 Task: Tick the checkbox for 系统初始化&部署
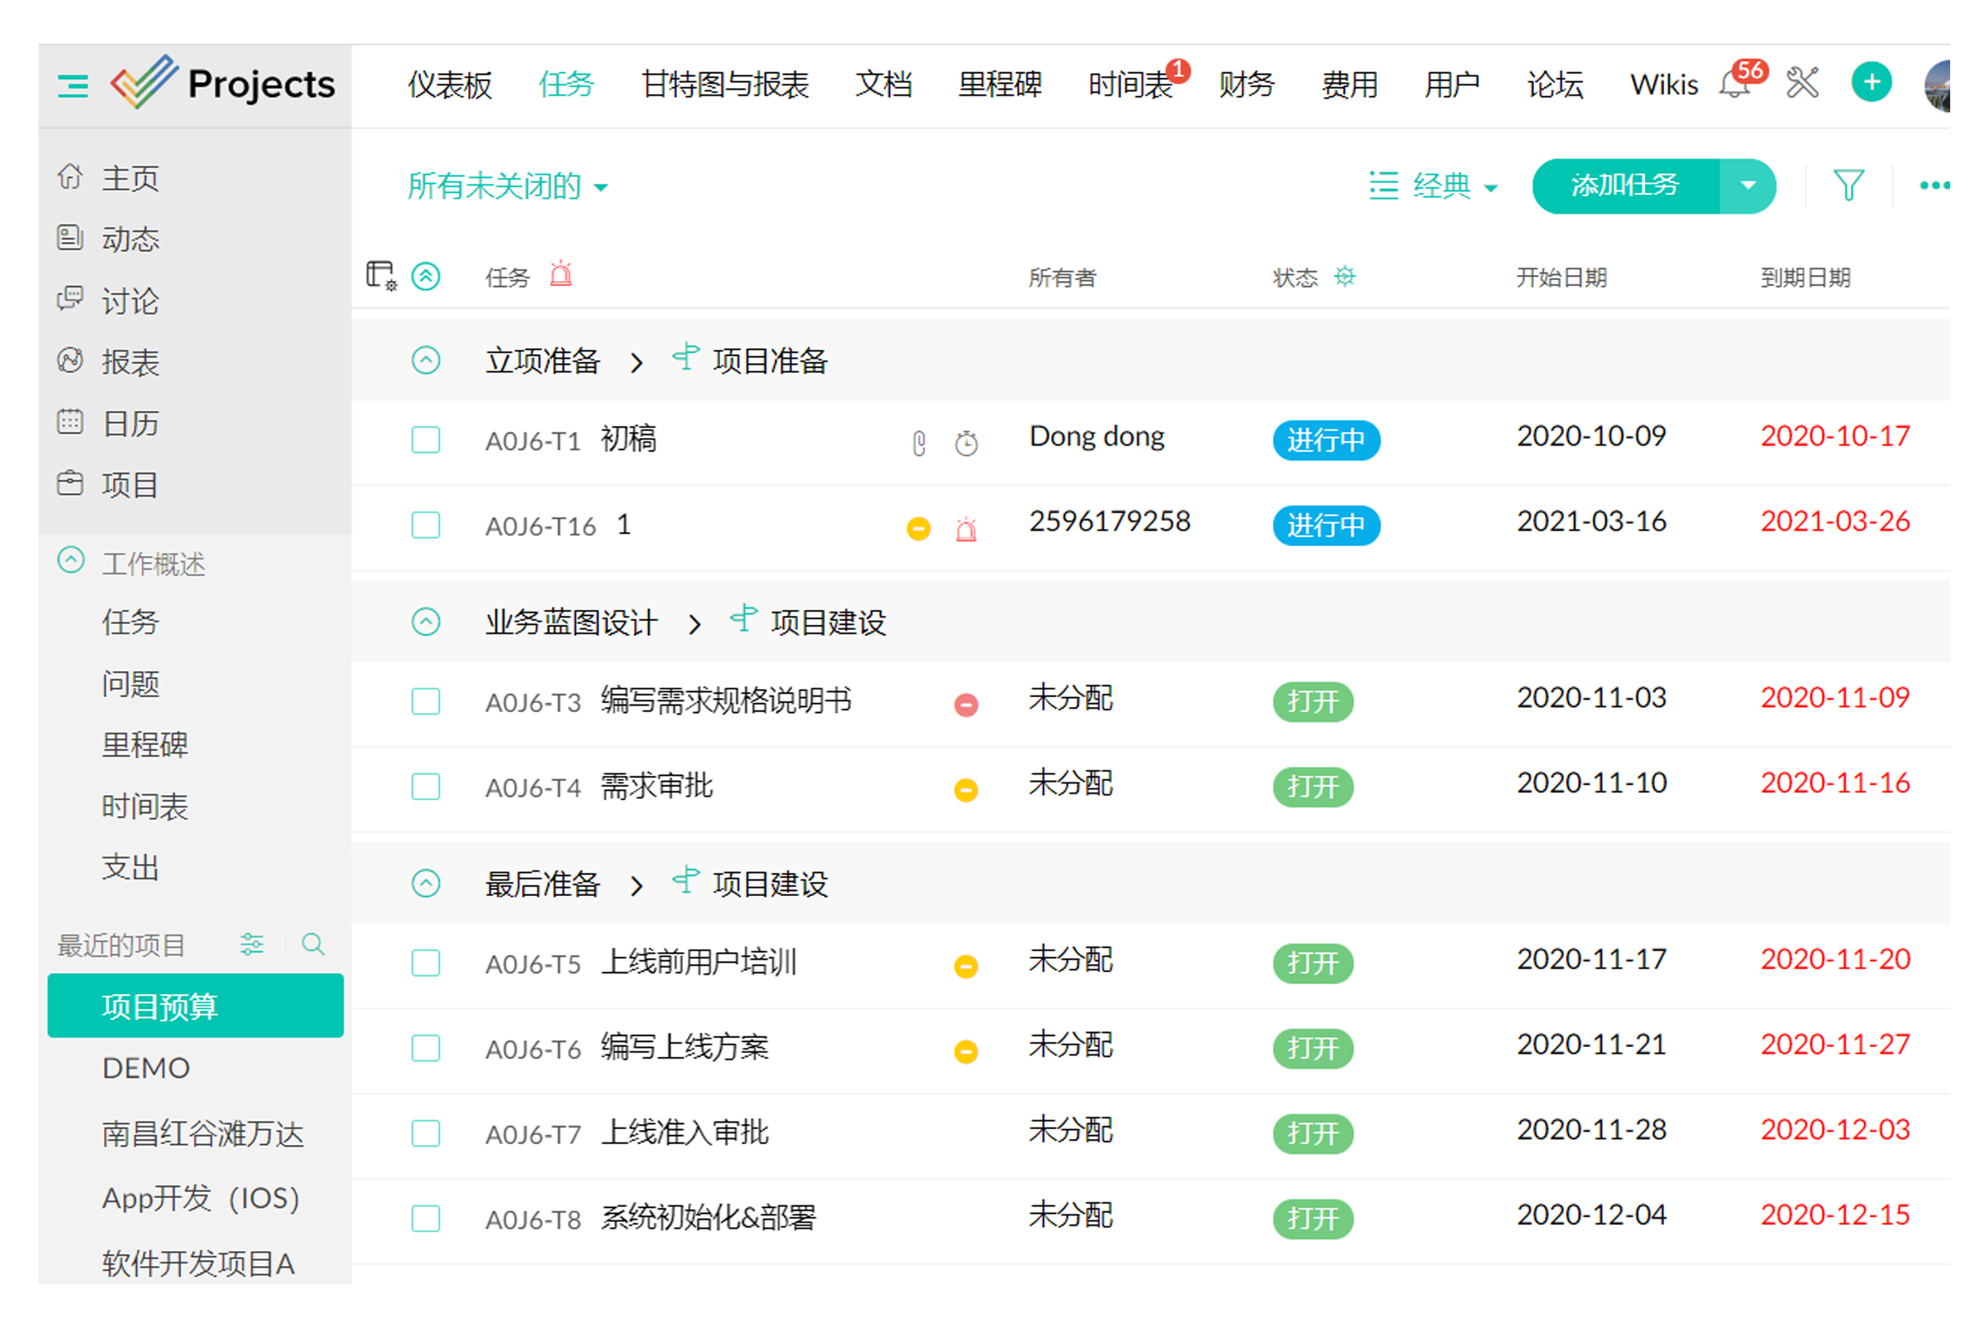(x=425, y=1218)
